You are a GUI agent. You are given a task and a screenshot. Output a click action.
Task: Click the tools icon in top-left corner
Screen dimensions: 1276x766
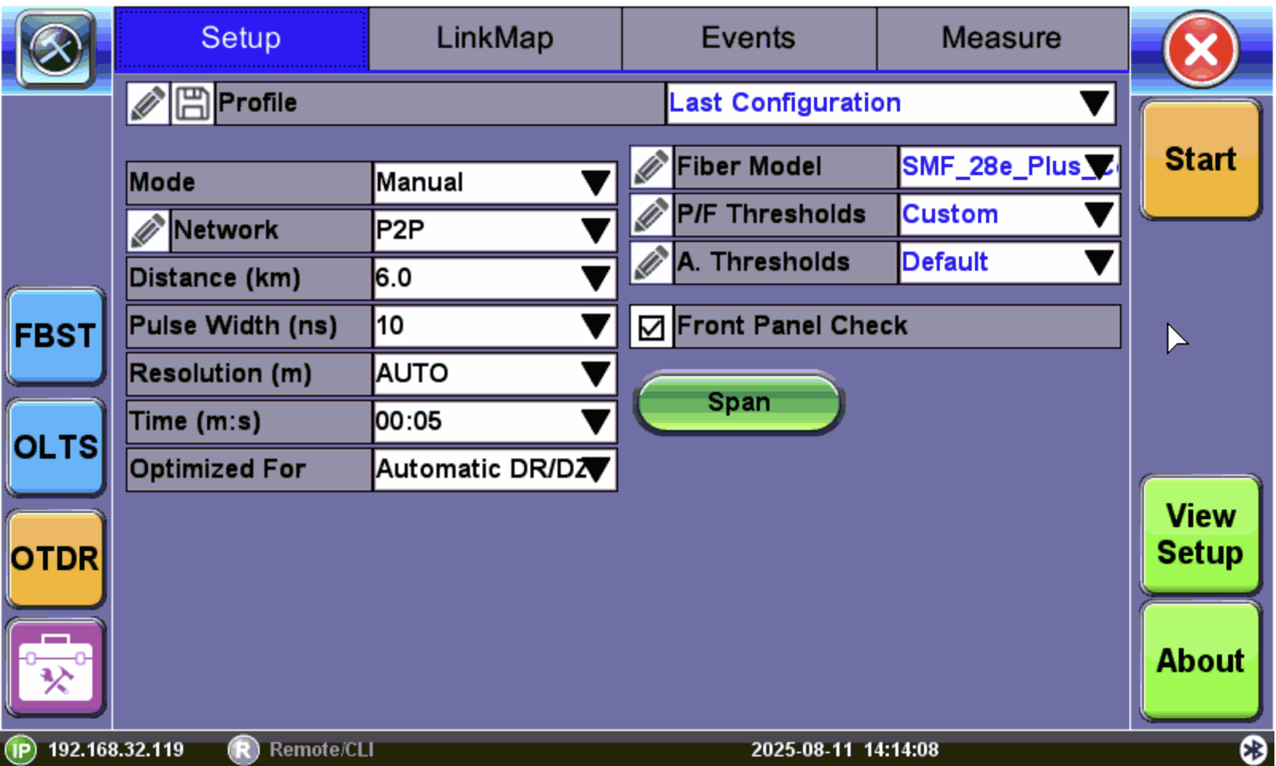pos(56,49)
